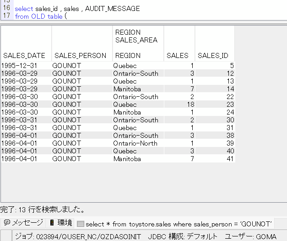This screenshot has width=287, height=241.
Task: Select the date cell 1995-12-31
Action: pyautogui.click(x=26, y=66)
